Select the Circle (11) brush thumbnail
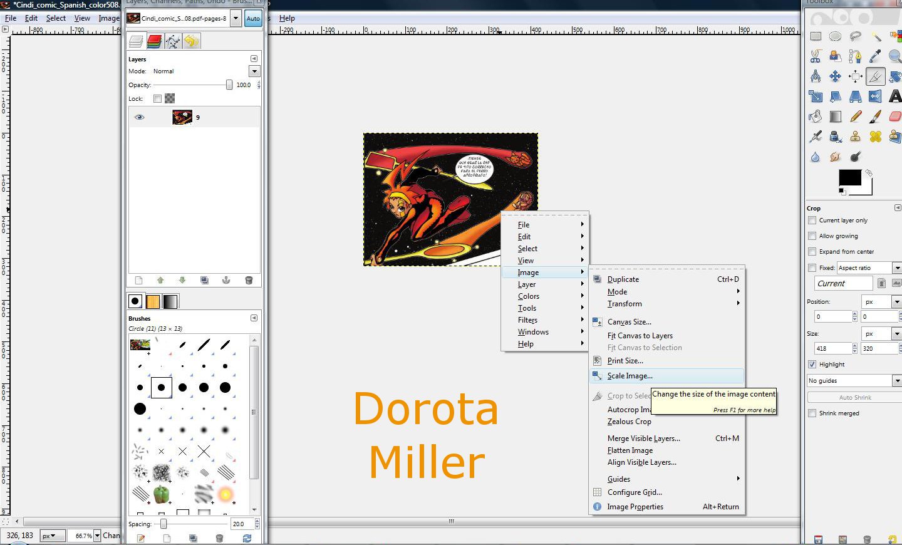Image resolution: width=902 pixels, height=545 pixels. (x=162, y=387)
